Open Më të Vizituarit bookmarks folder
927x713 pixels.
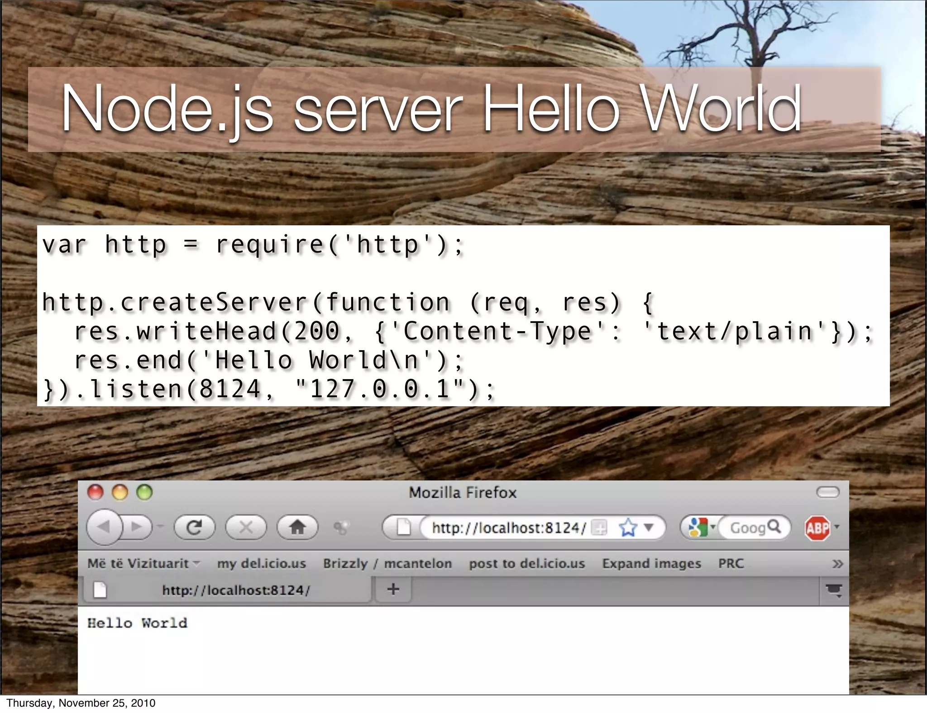click(x=143, y=563)
